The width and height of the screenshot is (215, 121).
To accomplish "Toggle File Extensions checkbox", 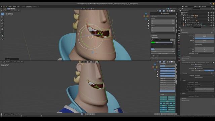I will [195, 65].
